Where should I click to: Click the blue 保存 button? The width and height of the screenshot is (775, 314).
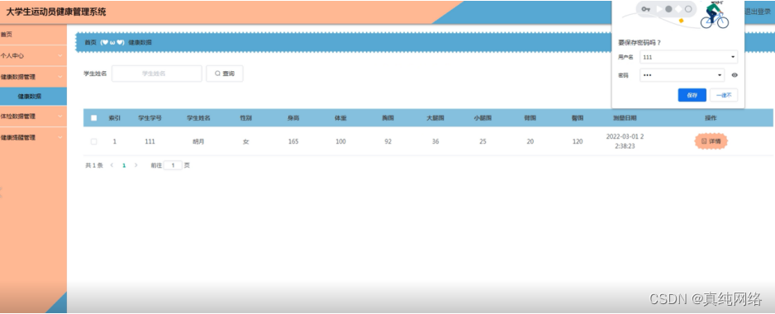(692, 95)
